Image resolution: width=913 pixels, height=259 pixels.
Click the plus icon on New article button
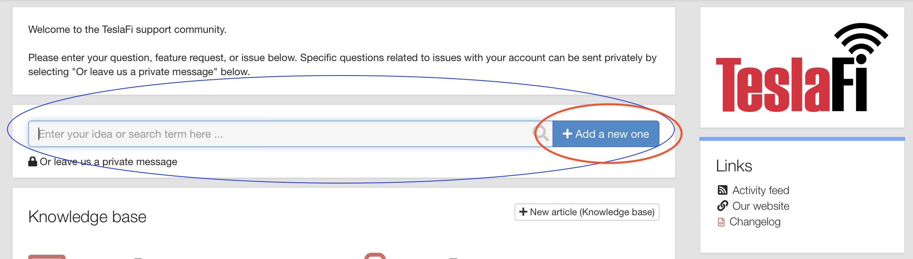tap(523, 212)
